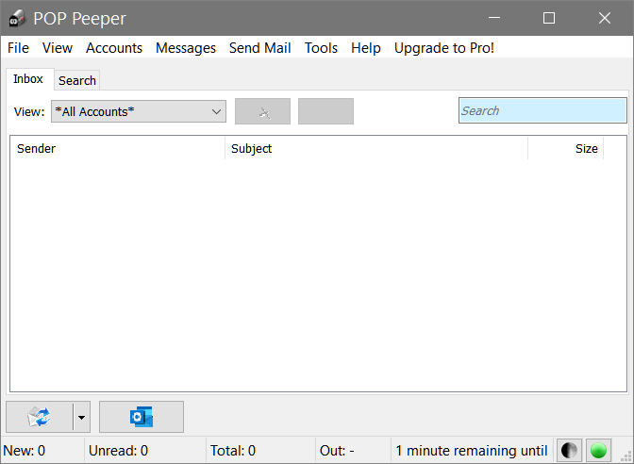Minimize the POP Peeper window
The width and height of the screenshot is (634, 464).
click(x=494, y=18)
